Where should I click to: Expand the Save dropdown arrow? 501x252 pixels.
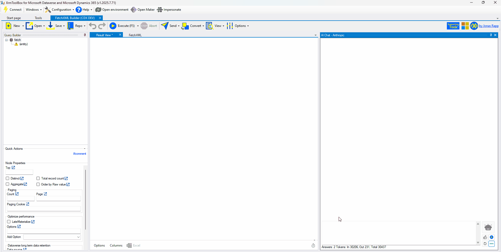pyautogui.click(x=64, y=26)
